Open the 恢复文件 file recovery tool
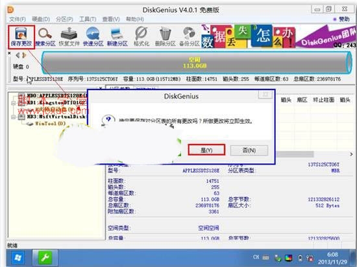Screen dimensions: 357x267 pos(69,37)
